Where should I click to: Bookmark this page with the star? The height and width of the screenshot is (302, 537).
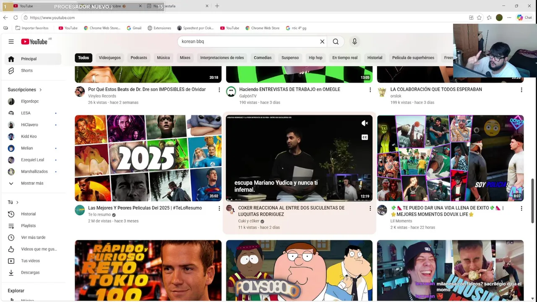(x=479, y=18)
